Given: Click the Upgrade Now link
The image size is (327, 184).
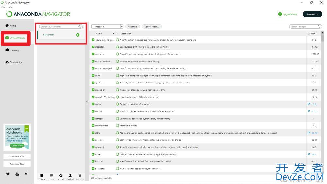Looking at the screenshot, I should pyautogui.click(x=290, y=14).
